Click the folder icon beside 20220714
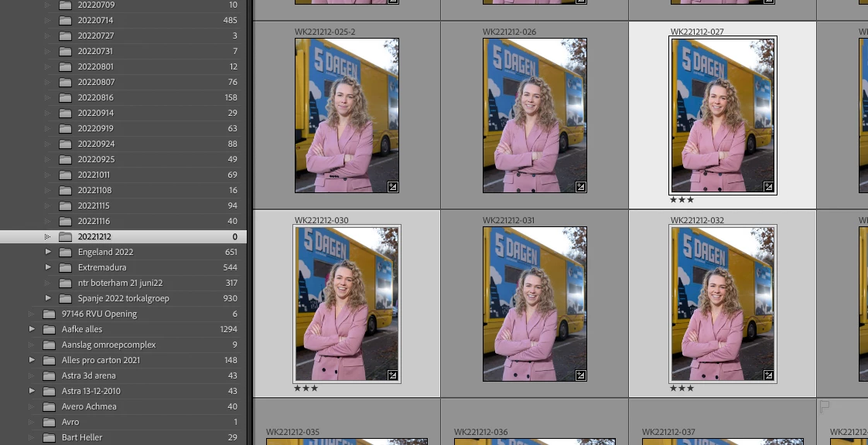The image size is (868, 445). pyautogui.click(x=65, y=20)
